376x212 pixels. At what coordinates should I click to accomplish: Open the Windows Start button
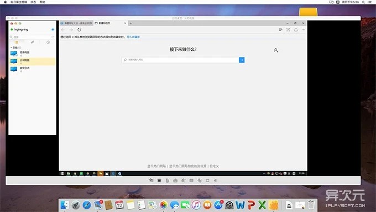tap(62, 173)
